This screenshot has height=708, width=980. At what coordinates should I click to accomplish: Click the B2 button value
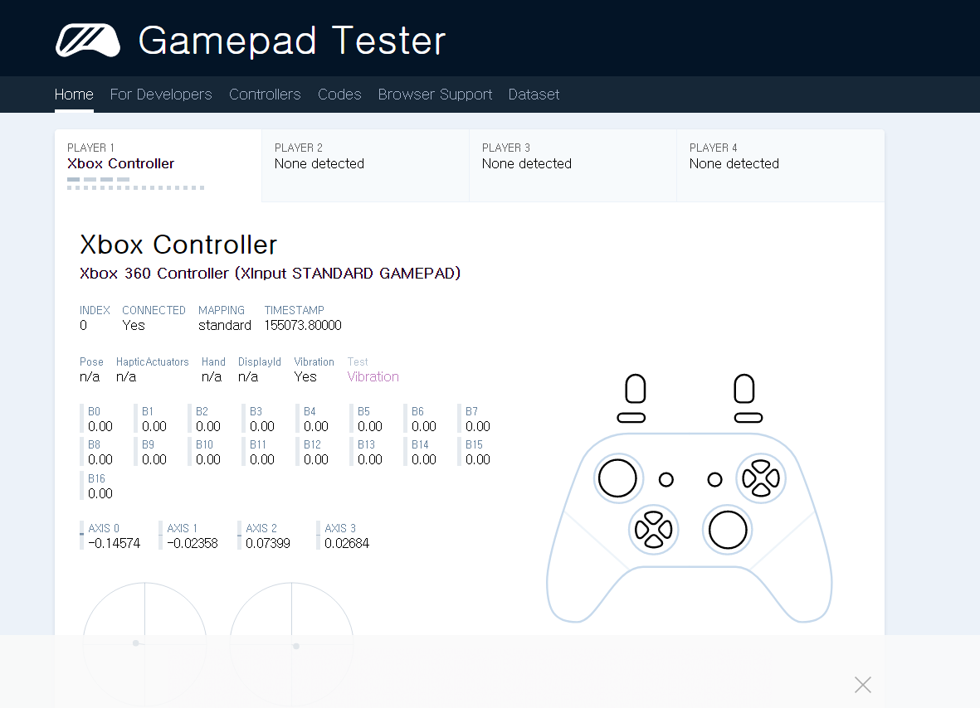[208, 426]
